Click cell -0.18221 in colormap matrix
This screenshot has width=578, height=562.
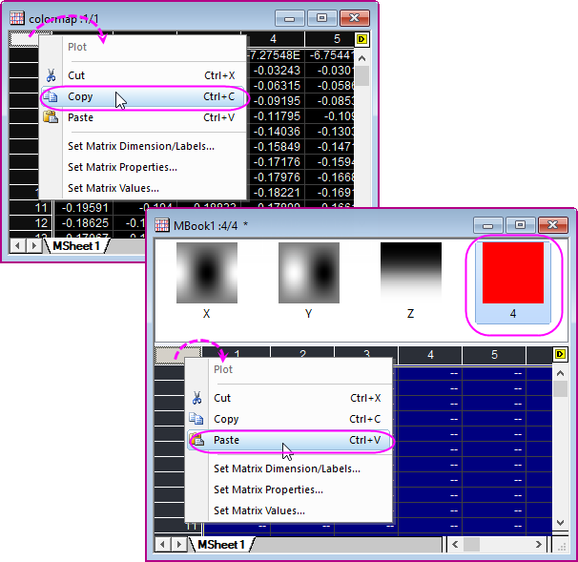click(276, 193)
